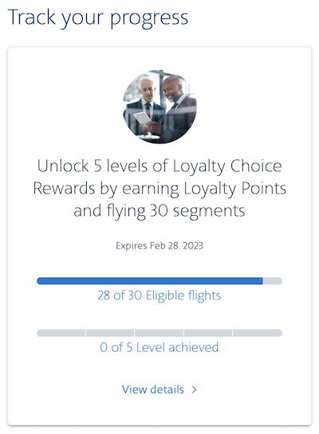
Task: Click the first segment of the level bar
Action: click(x=61, y=333)
